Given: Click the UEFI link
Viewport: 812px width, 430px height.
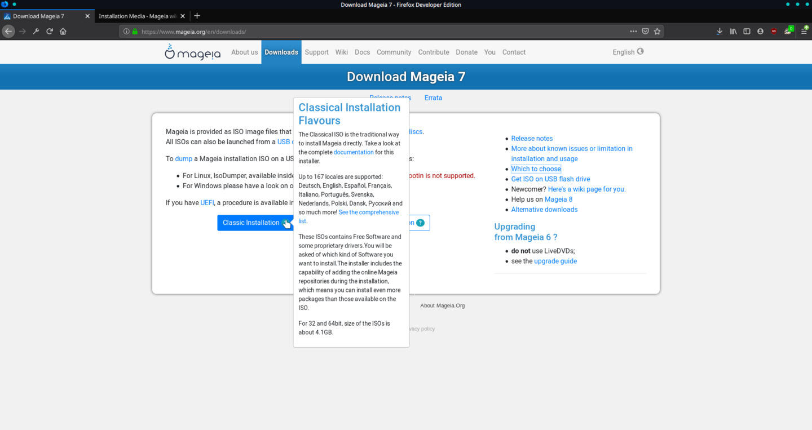Looking at the screenshot, I should click(207, 202).
